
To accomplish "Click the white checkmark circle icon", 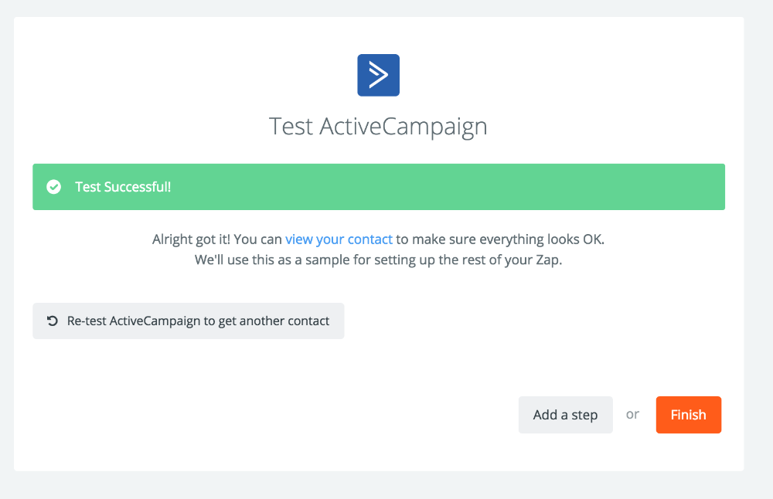I will point(53,187).
